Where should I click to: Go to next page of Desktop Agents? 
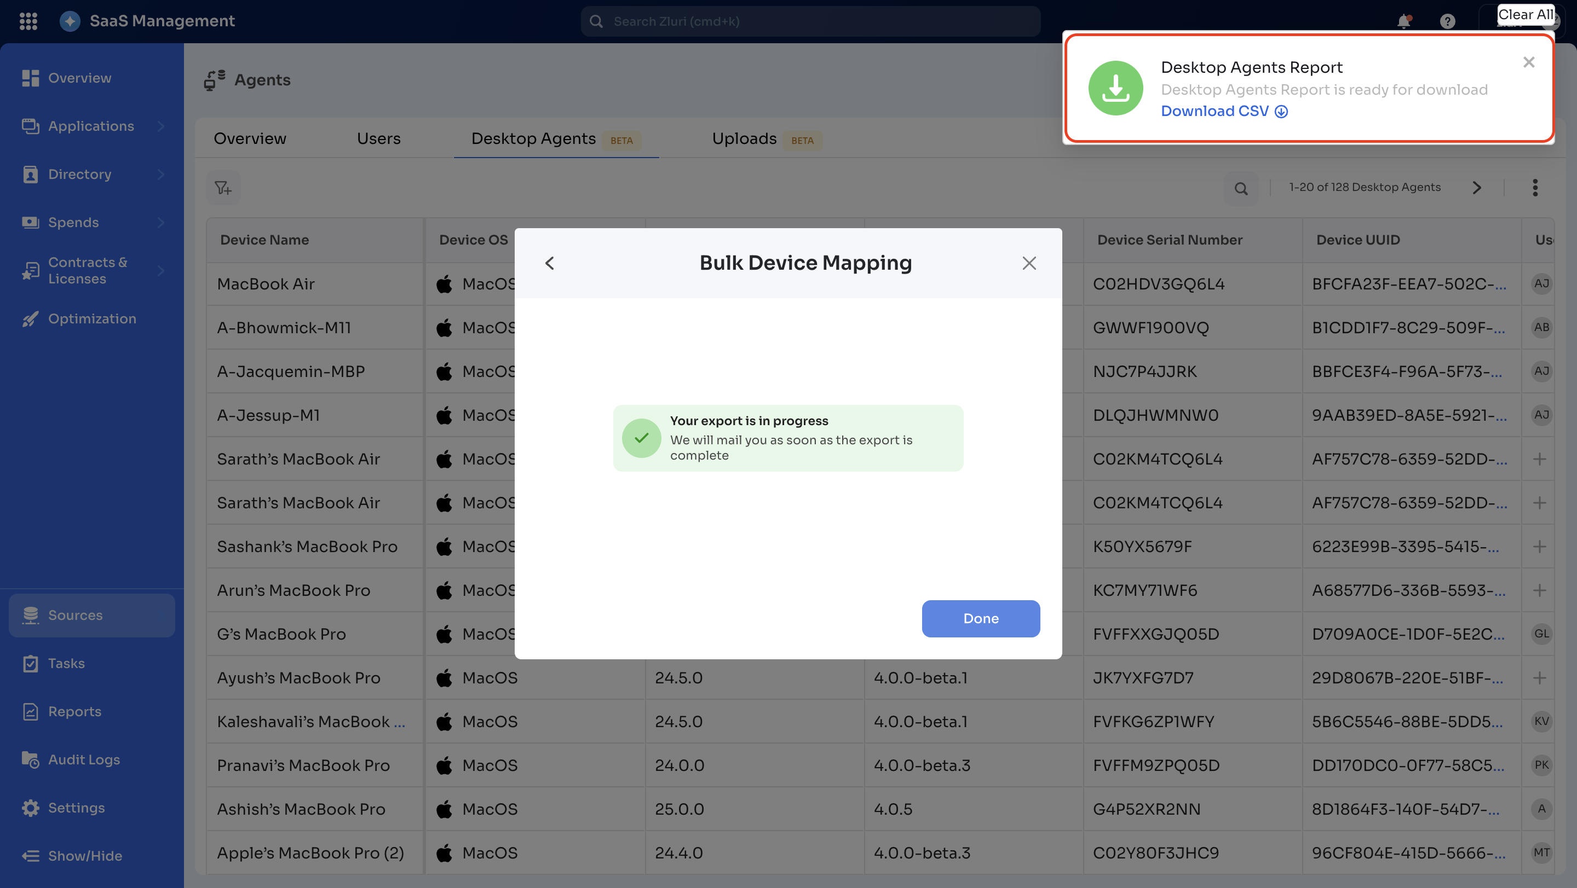tap(1477, 188)
